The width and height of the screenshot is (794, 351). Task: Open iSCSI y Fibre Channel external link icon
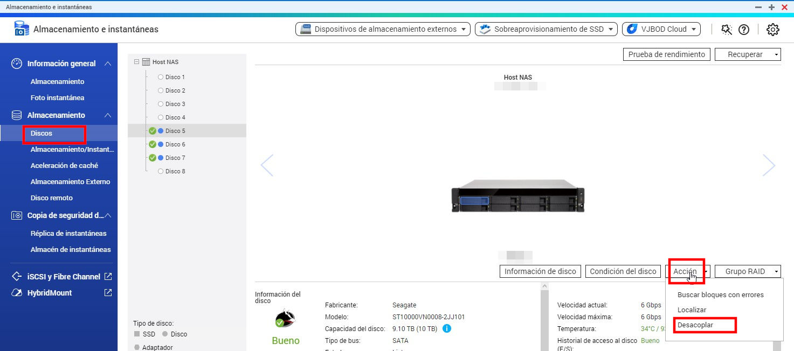click(108, 277)
